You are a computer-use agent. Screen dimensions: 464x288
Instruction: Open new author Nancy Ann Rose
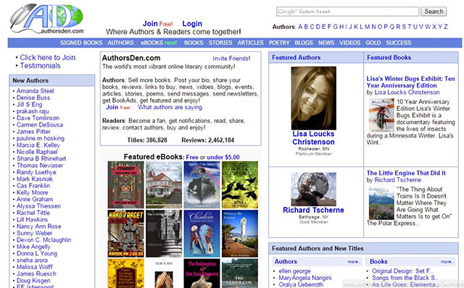38,226
